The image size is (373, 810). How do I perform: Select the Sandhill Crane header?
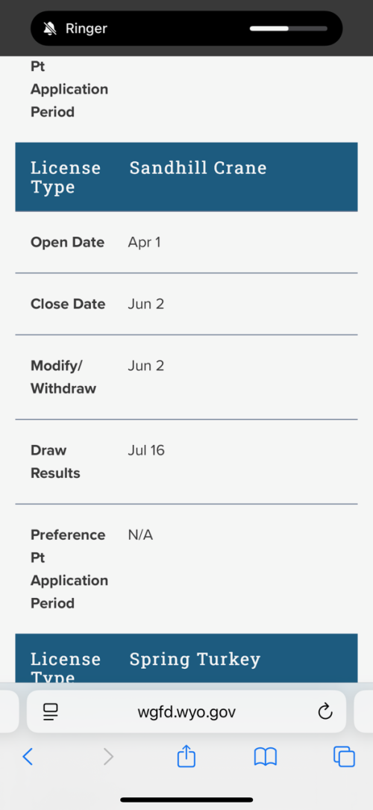pos(198,168)
